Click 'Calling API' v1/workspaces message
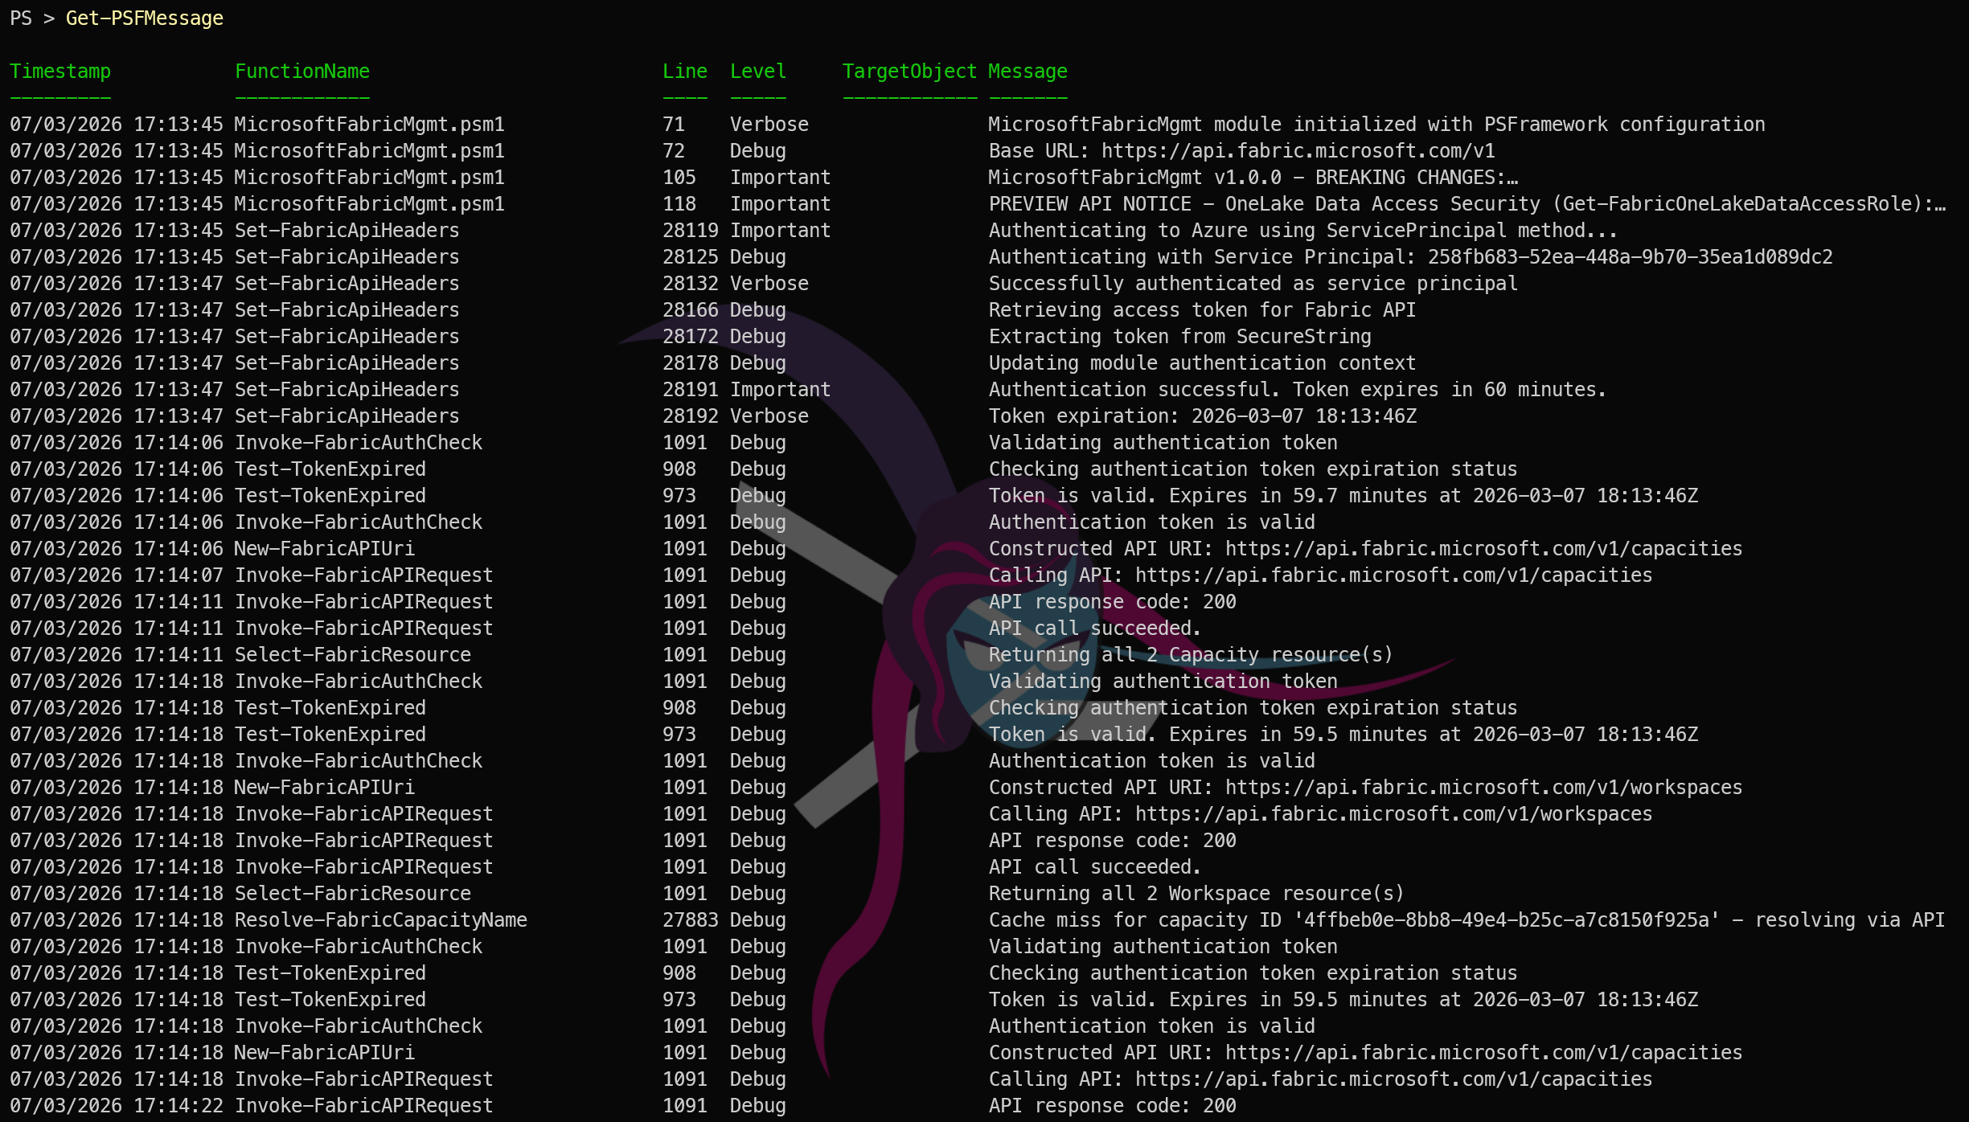This screenshot has width=1969, height=1122. [1320, 813]
